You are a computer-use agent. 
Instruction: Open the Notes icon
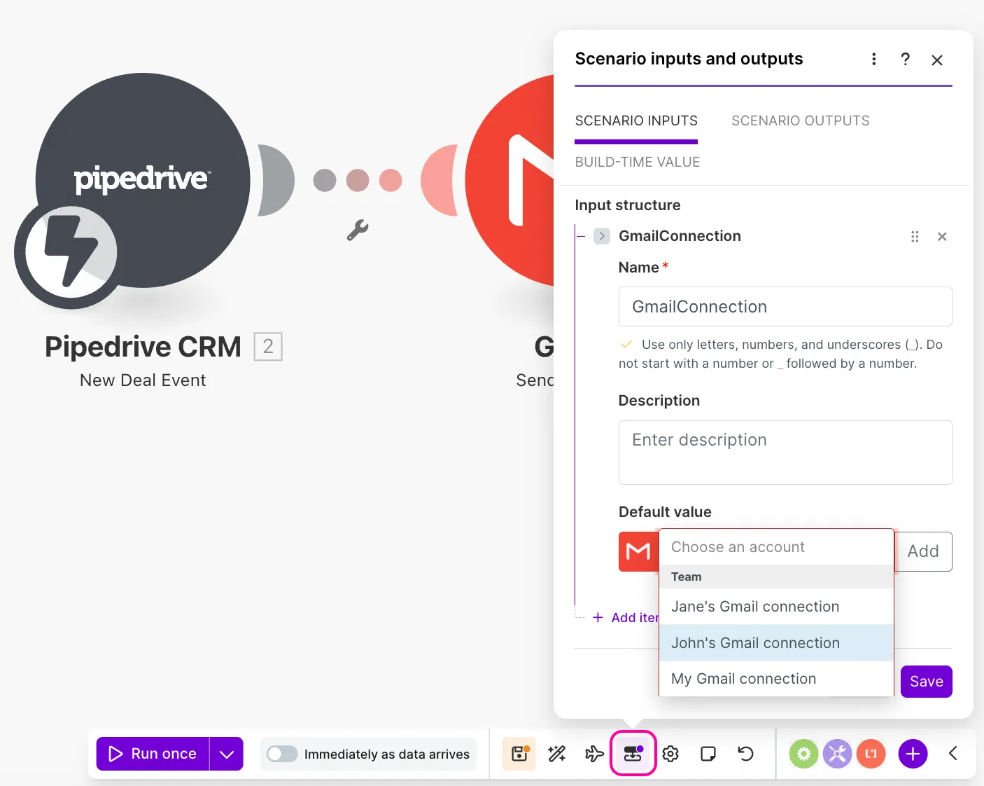(708, 754)
